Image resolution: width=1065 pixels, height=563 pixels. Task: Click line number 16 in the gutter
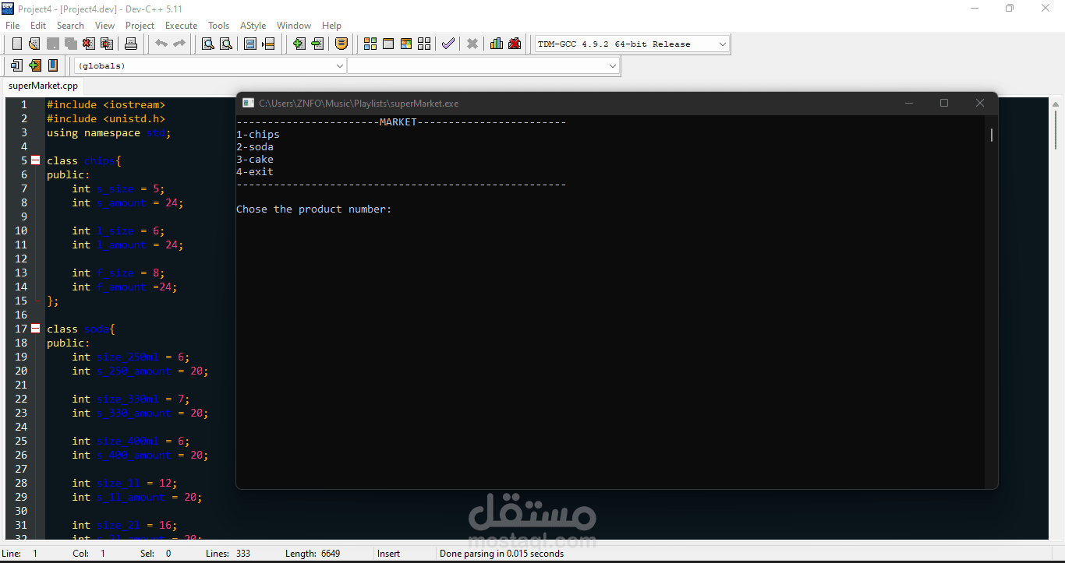21,315
